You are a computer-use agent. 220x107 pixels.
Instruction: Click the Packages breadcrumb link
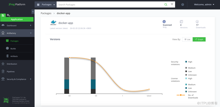point(46,13)
